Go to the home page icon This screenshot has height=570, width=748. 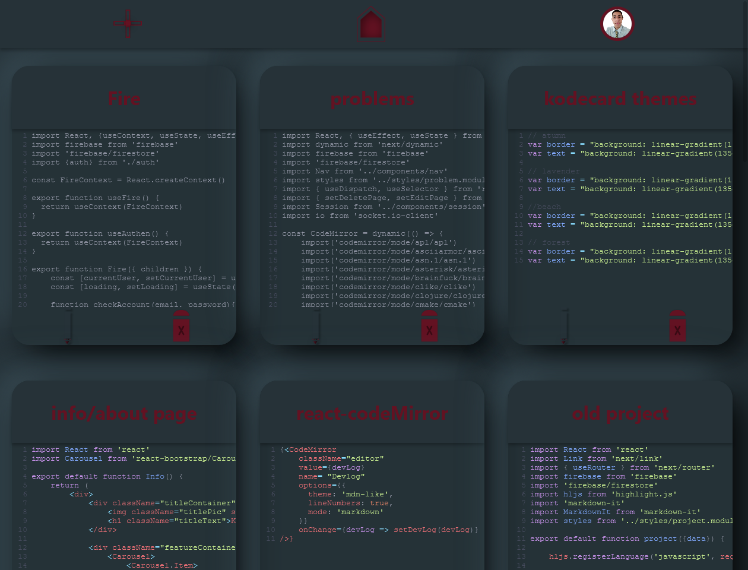click(372, 24)
